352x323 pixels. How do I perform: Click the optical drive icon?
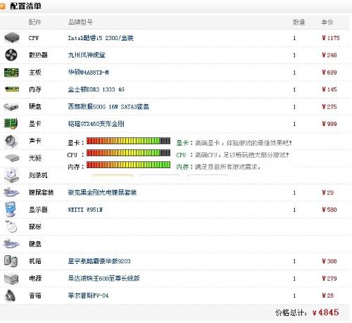[12, 158]
